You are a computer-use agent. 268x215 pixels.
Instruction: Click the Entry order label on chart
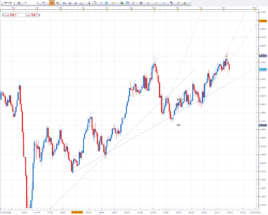180,99
